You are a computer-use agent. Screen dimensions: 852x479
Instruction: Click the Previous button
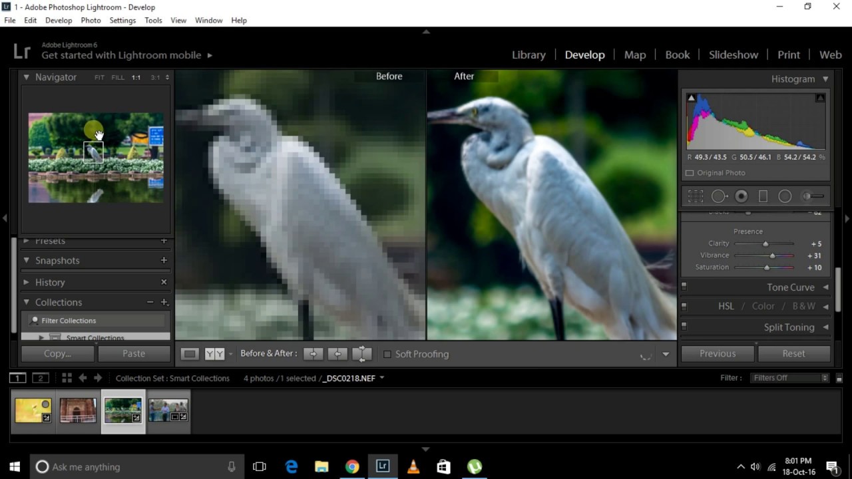718,353
